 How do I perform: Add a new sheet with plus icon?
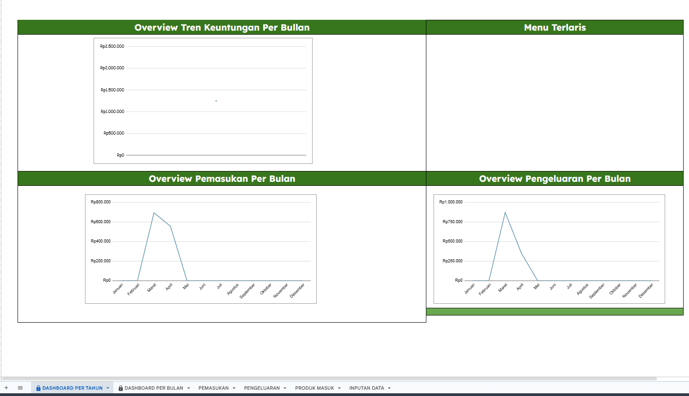coord(6,388)
